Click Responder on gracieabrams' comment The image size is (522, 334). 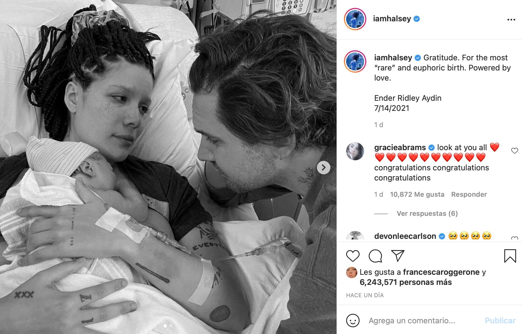tap(469, 195)
